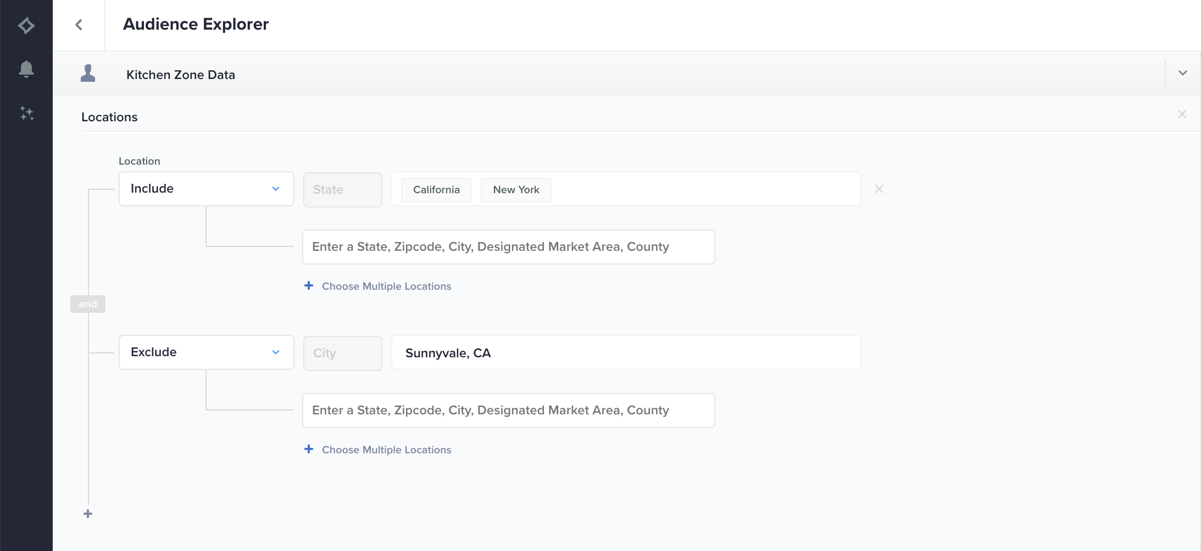The height and width of the screenshot is (551, 1201).
Task: Click Choose Multiple Locations under Include
Action: (x=386, y=286)
